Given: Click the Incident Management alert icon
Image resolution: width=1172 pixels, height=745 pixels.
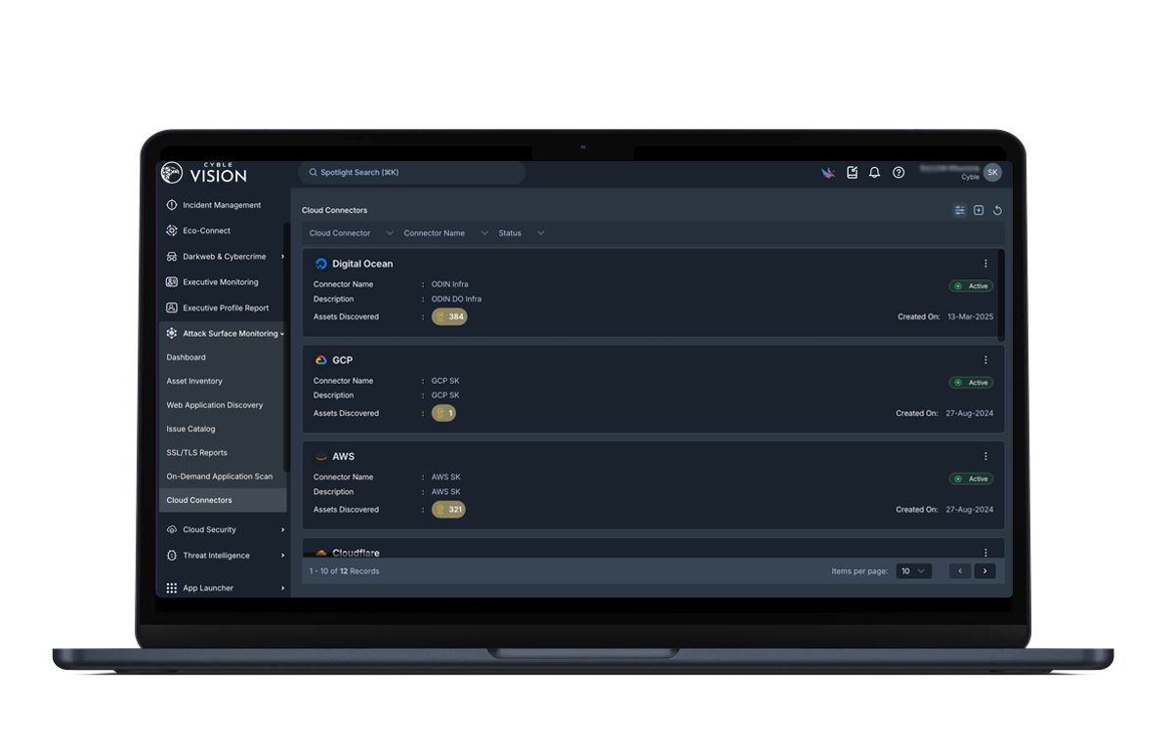Looking at the screenshot, I should point(172,205).
